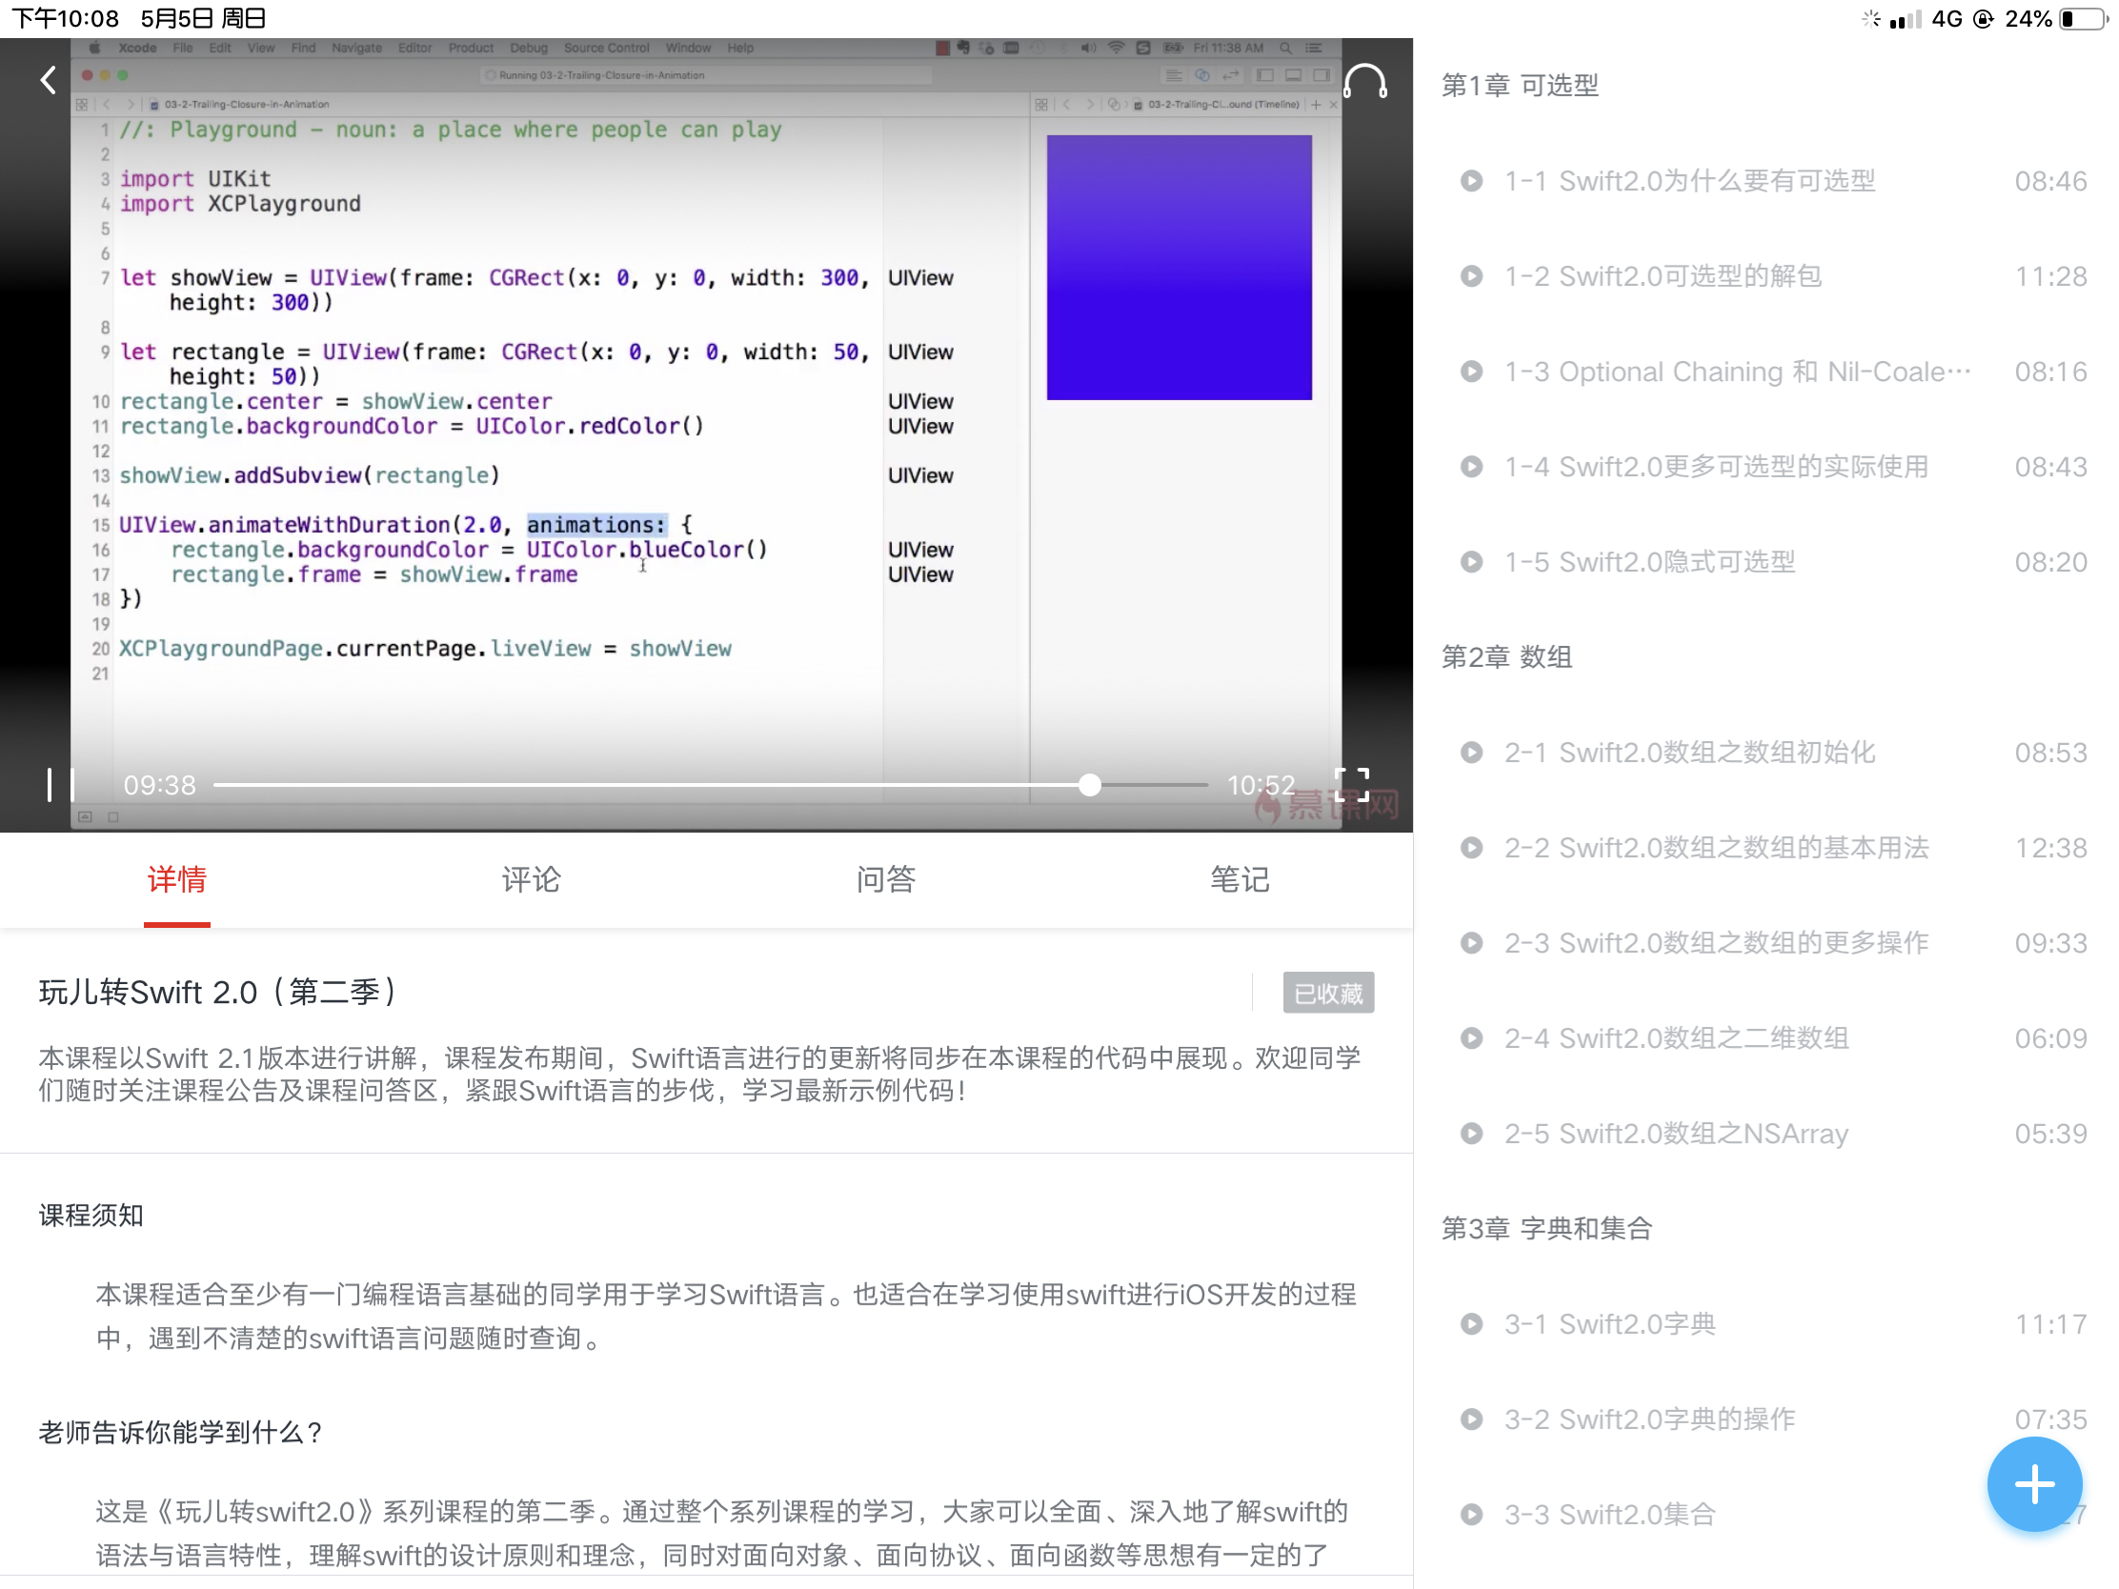Screen dimensions: 2119x1589
Task: Tap the blue plus floating button
Action: [2033, 1483]
